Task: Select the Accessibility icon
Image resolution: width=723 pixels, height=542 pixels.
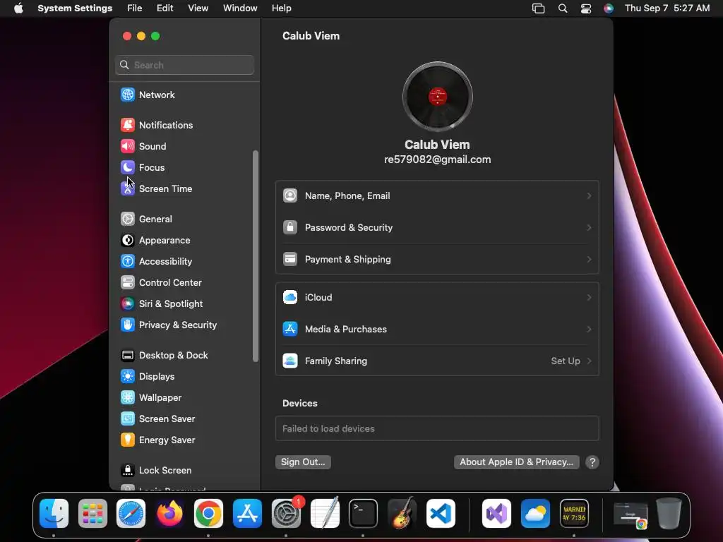Action: pos(128,261)
